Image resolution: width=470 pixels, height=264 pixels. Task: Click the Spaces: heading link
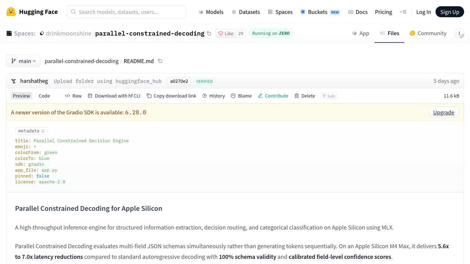point(25,33)
